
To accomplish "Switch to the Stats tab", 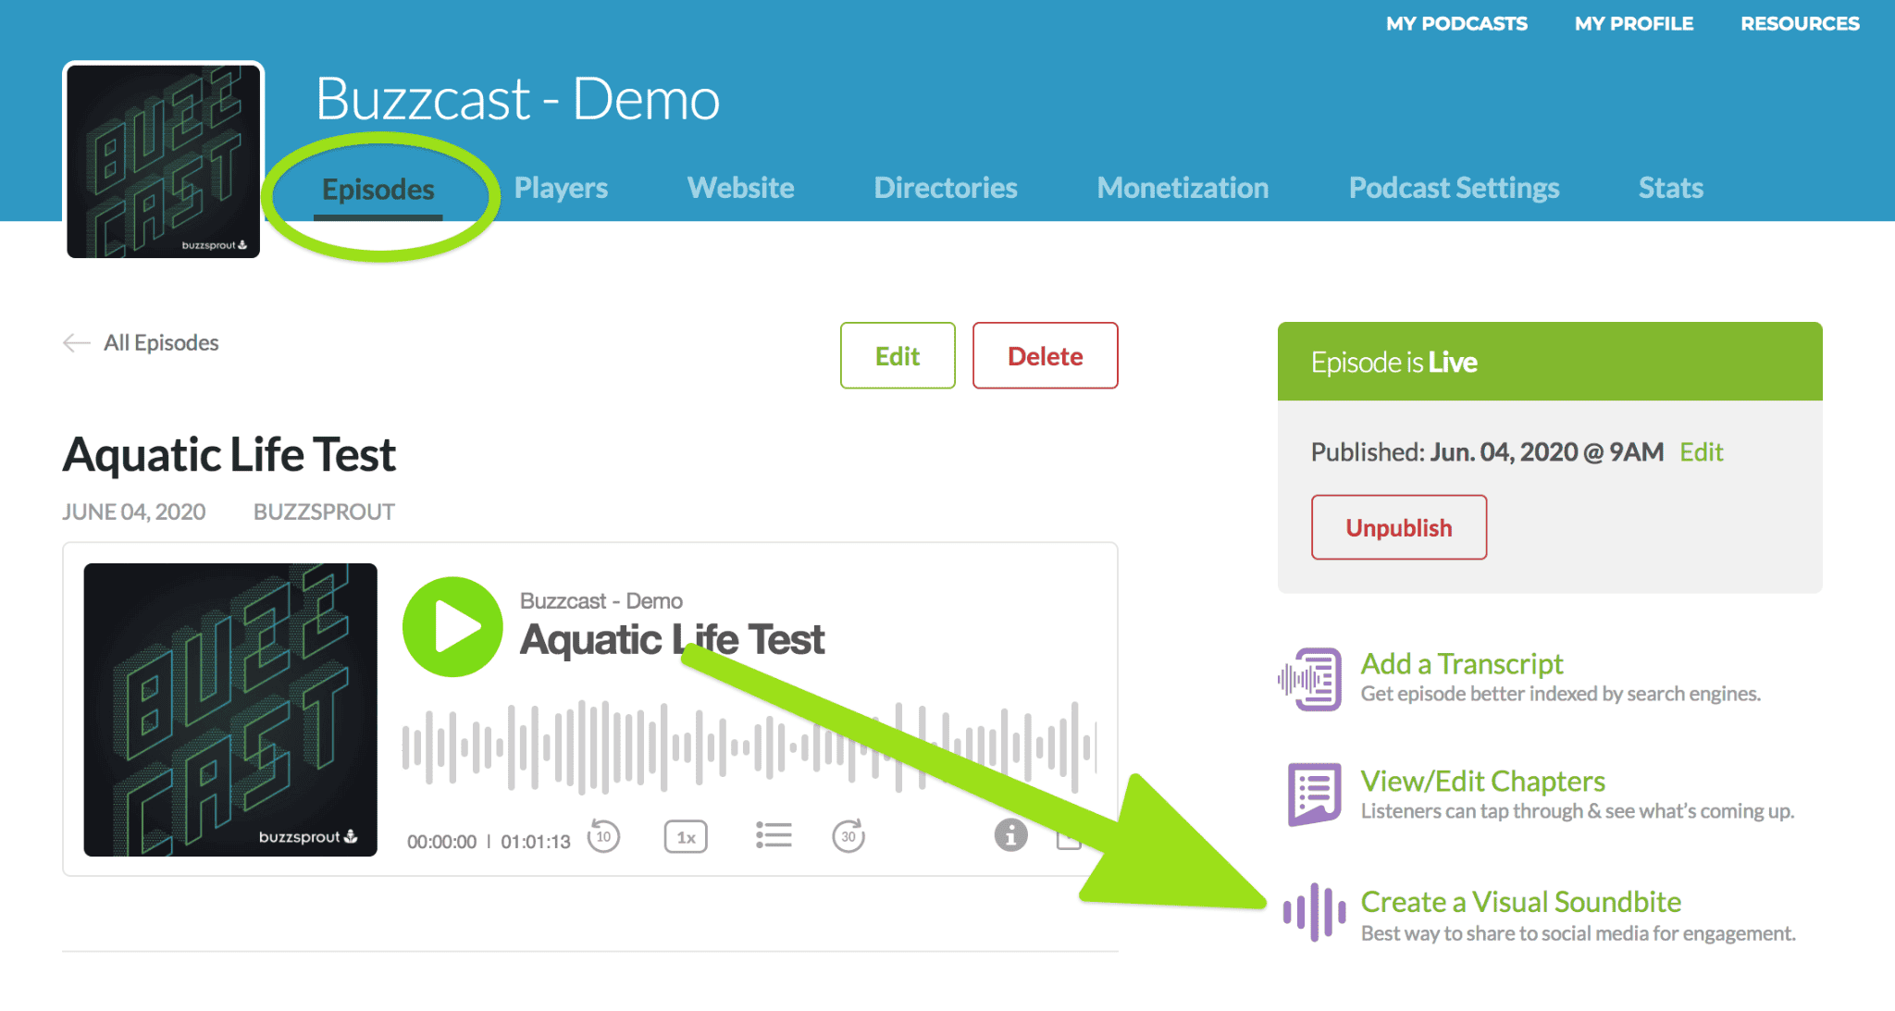I will (1670, 188).
